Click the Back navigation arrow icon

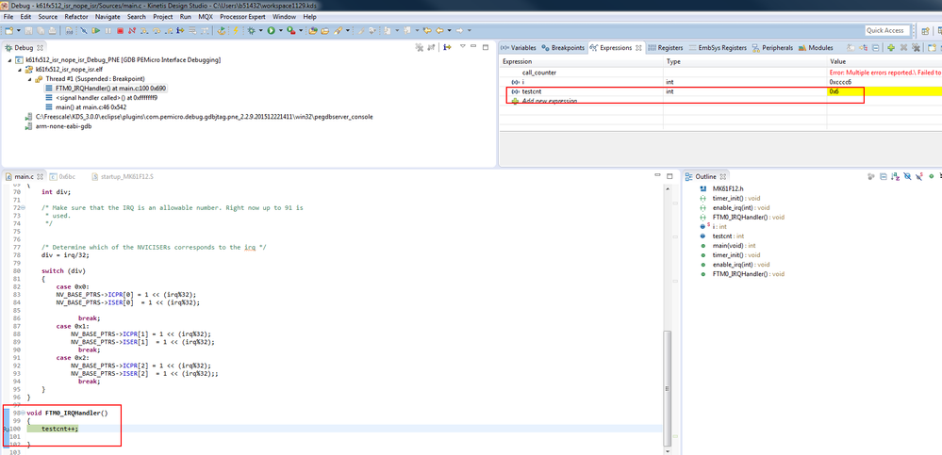tap(439, 30)
